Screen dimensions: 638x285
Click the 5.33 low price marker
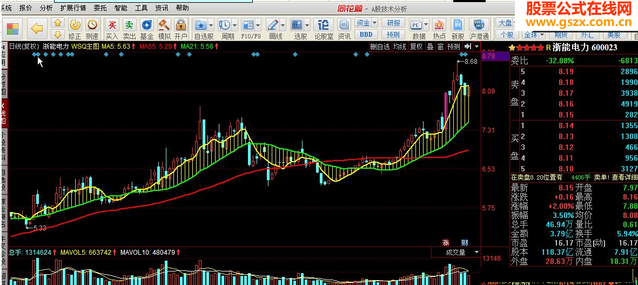(37, 228)
